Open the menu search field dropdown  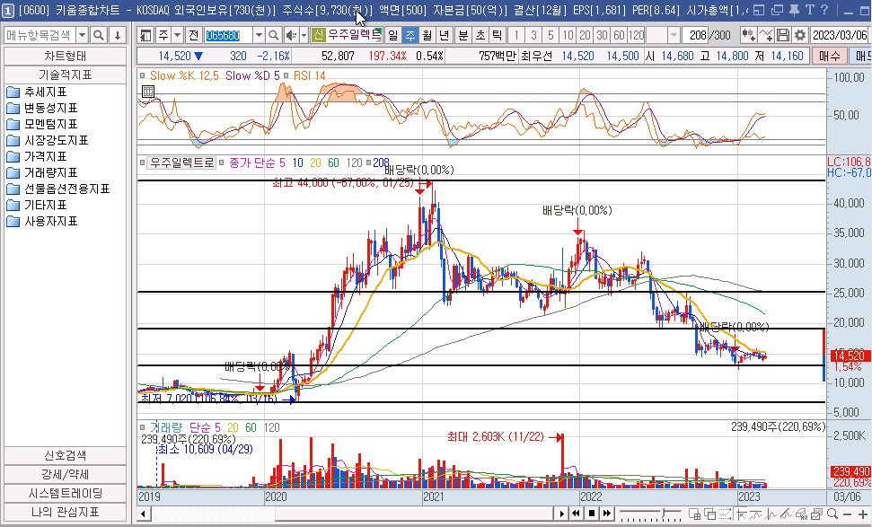click(x=83, y=36)
